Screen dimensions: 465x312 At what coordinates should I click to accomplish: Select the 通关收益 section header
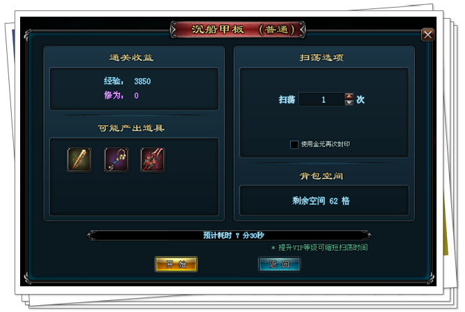pos(131,57)
